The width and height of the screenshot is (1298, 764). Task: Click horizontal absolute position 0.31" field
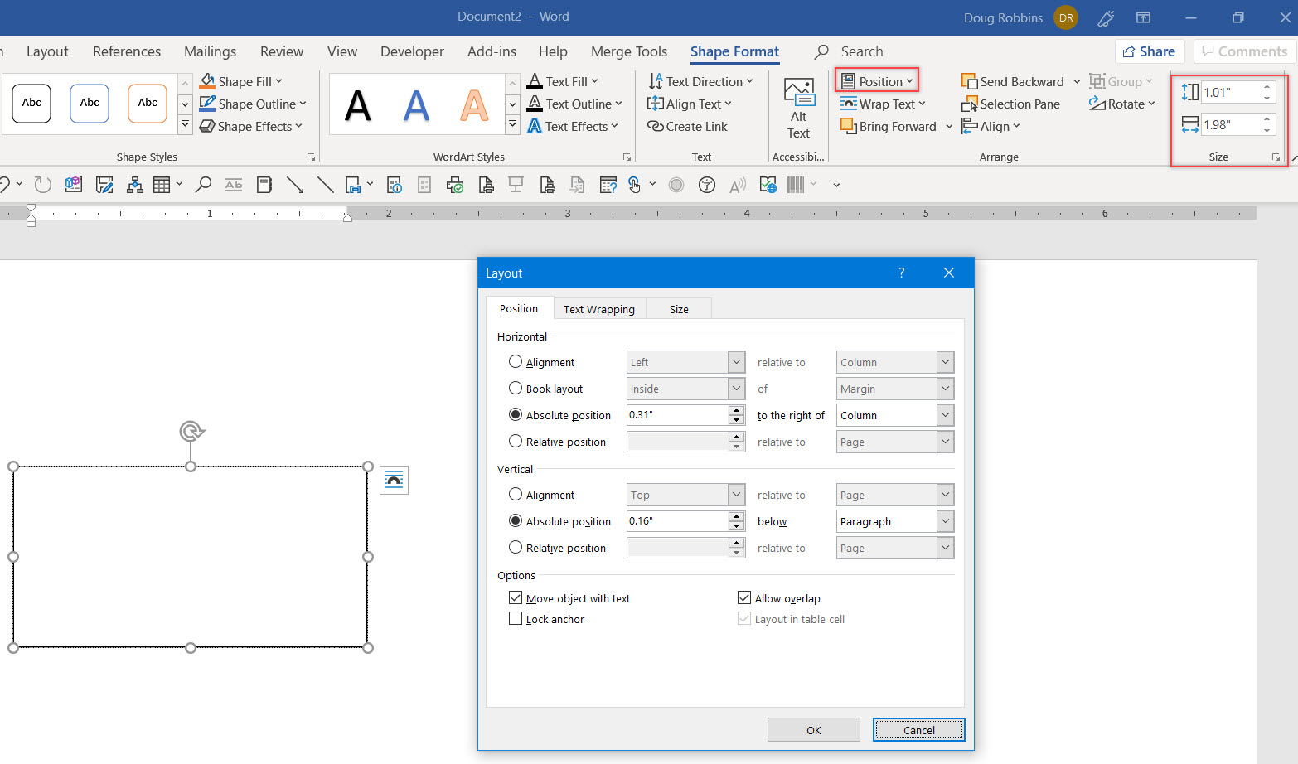tap(677, 415)
